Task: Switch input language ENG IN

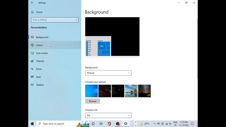Action: [175, 124]
